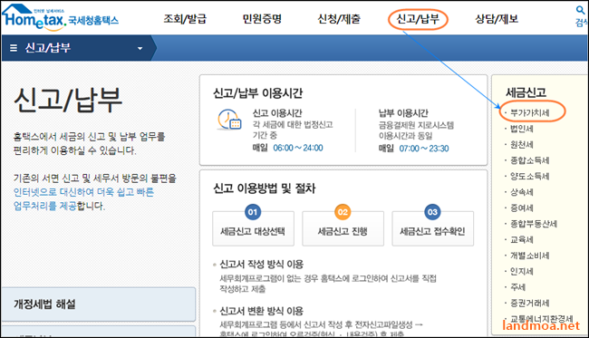Click the 납부 이용시간 label
The height and width of the screenshot is (338, 589).
click(403, 113)
